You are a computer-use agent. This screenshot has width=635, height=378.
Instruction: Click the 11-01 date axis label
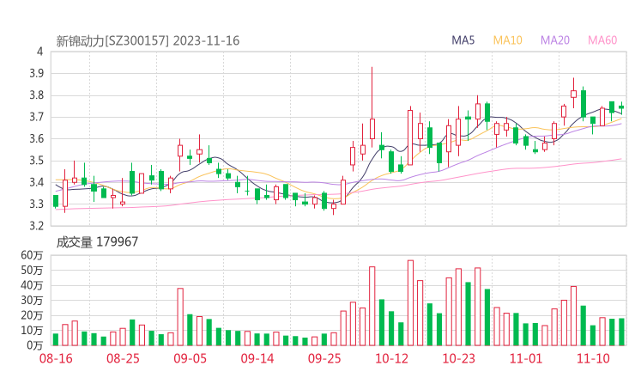526,358
